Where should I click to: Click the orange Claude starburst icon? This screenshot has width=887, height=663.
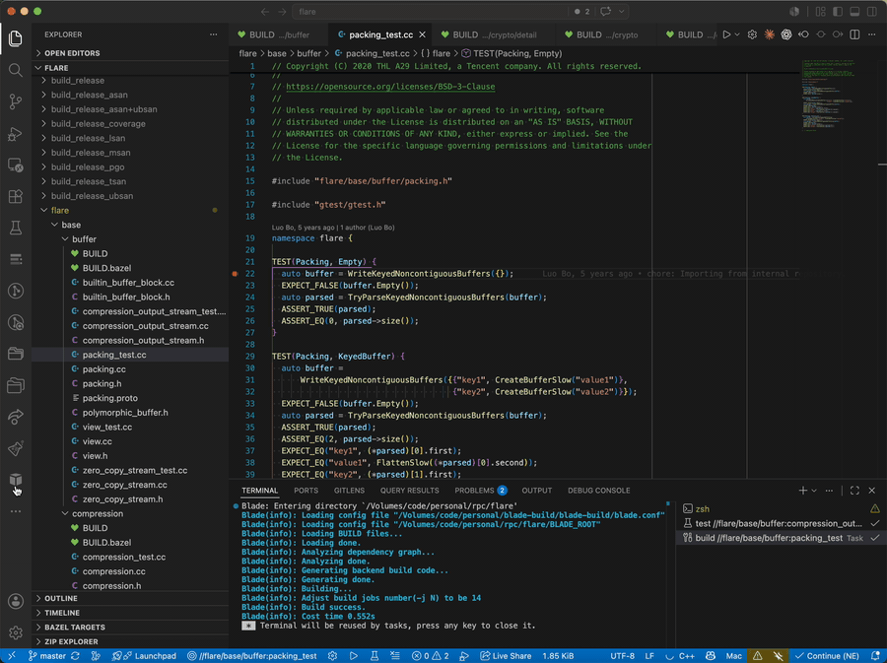pos(770,34)
